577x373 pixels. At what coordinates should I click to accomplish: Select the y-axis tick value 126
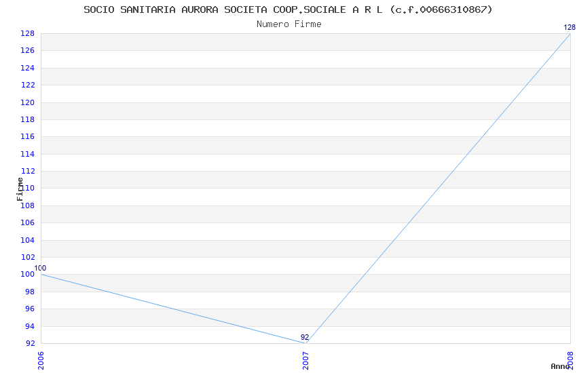[x=28, y=50]
